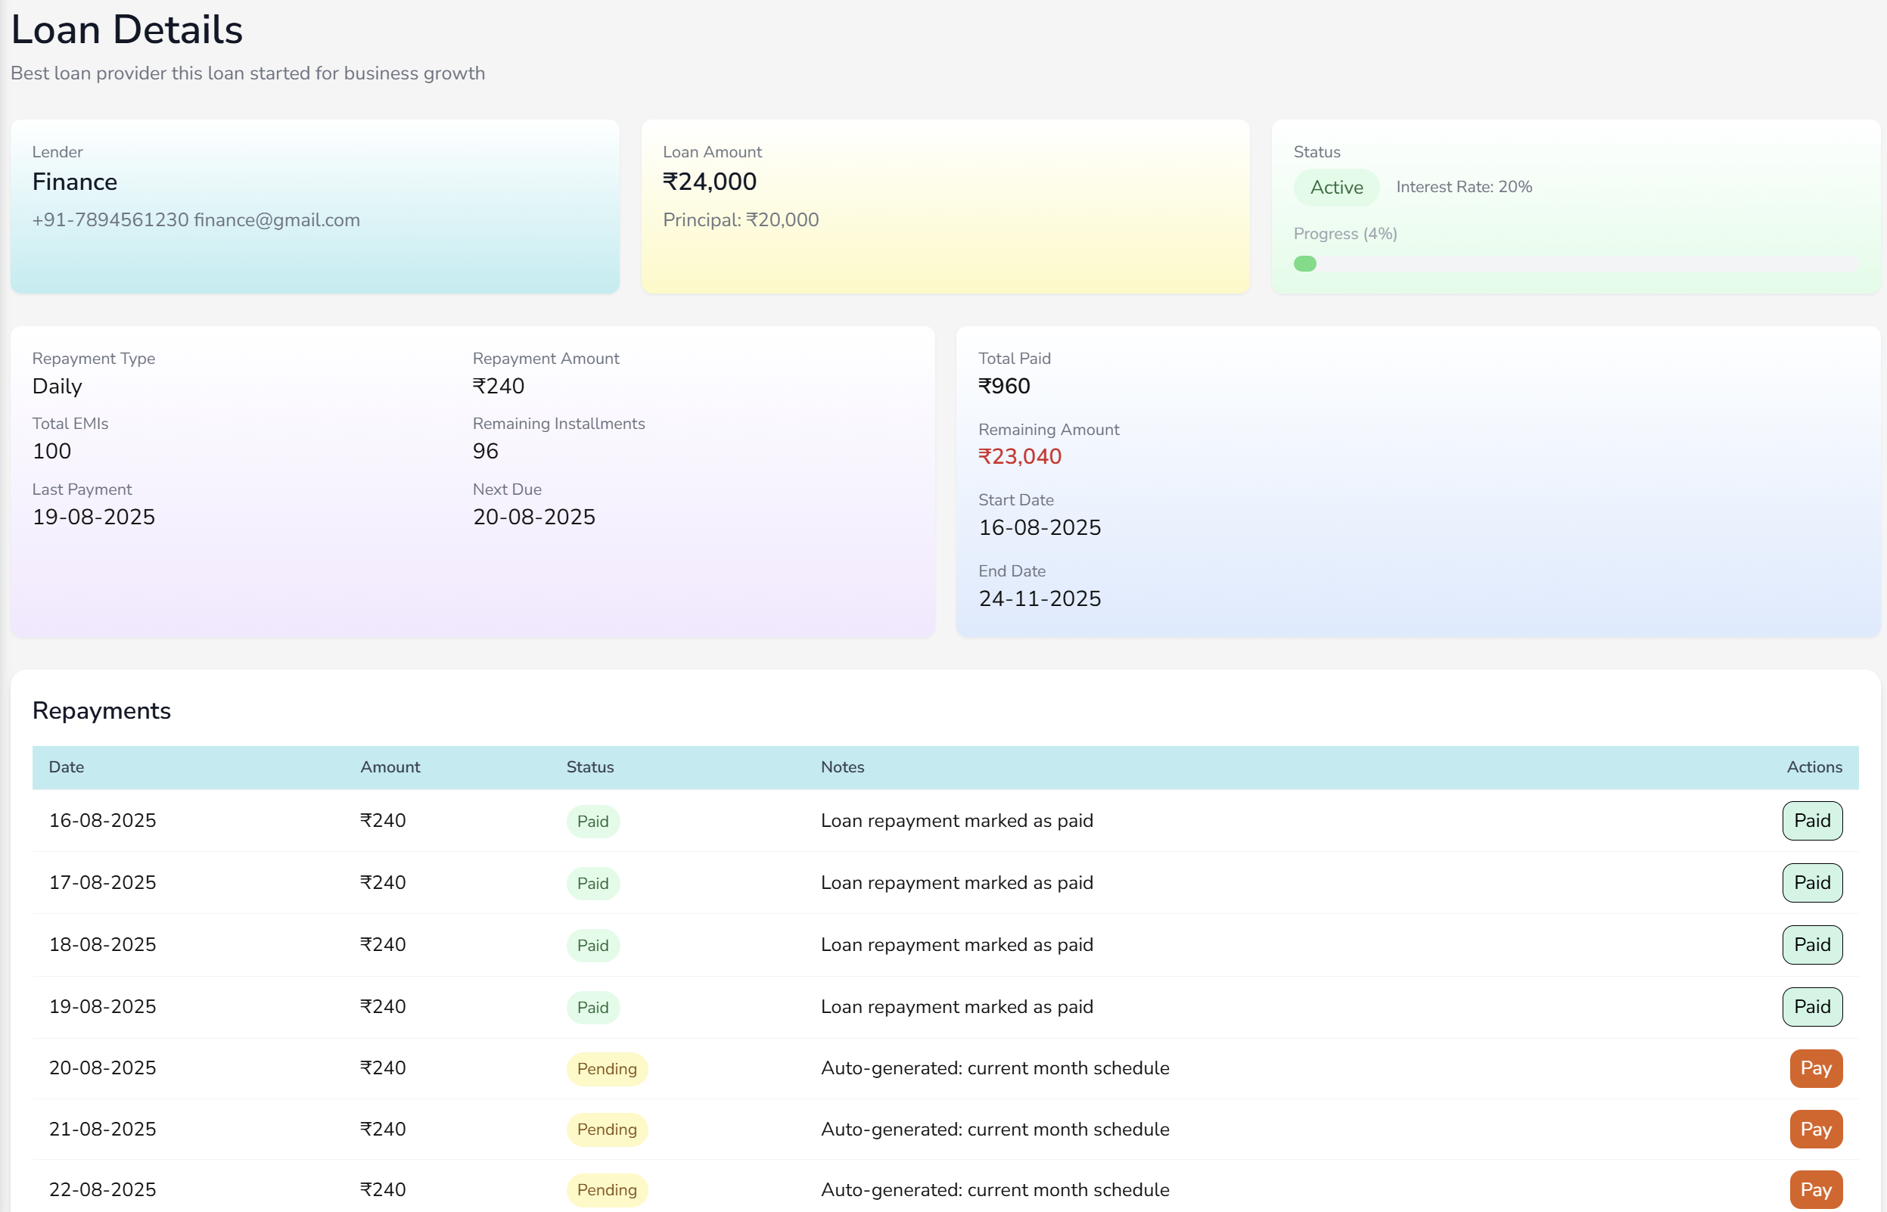Click the Paid action button for 19-08-2025

pyautogui.click(x=1811, y=1006)
